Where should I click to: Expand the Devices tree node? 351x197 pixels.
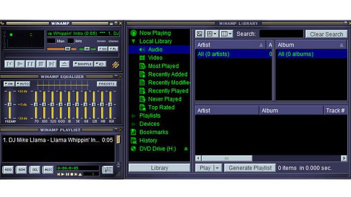(134, 124)
